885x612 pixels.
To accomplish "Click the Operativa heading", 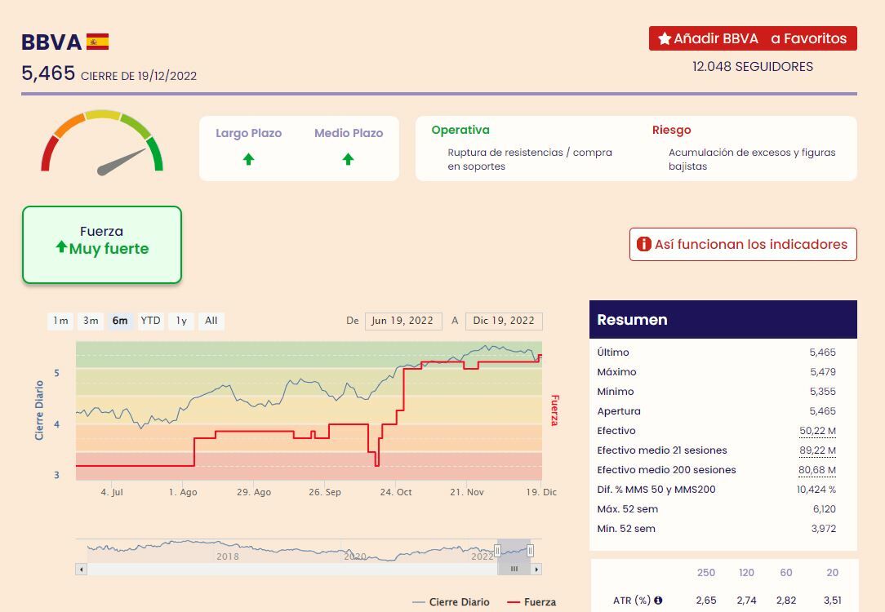I will [x=460, y=130].
